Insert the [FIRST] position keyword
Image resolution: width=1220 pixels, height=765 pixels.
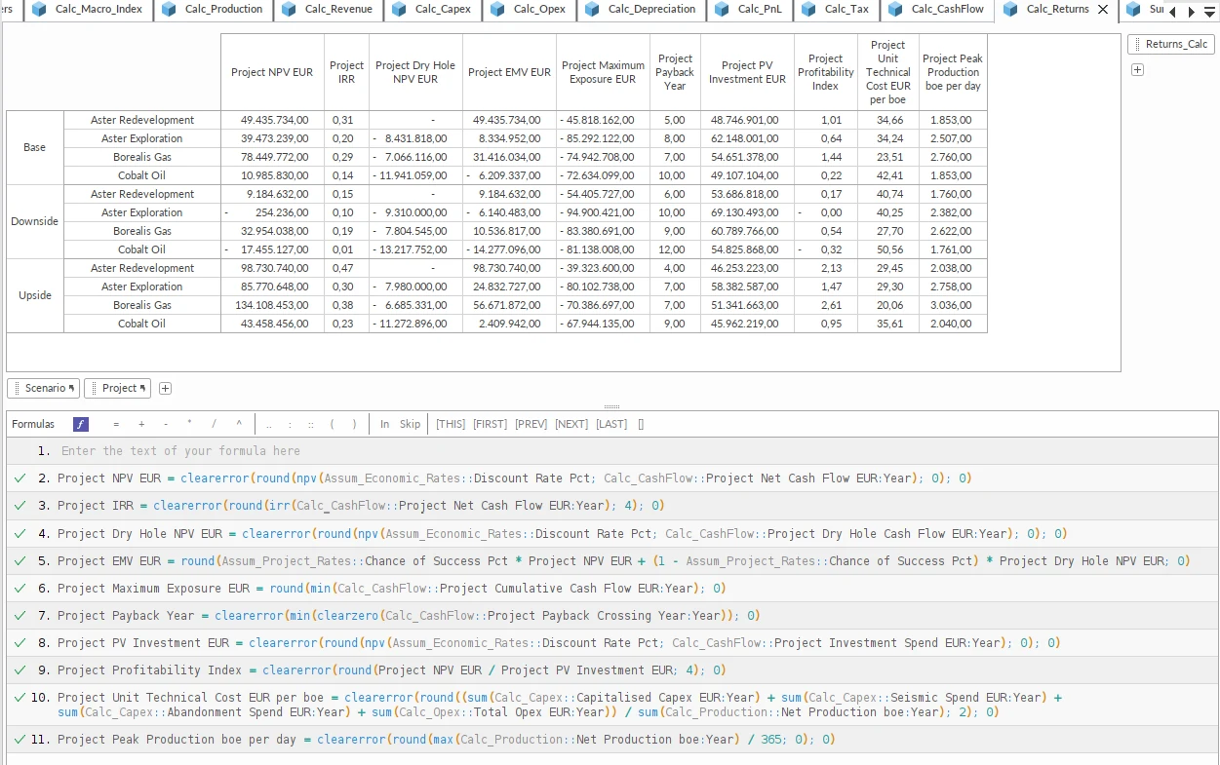tap(491, 424)
